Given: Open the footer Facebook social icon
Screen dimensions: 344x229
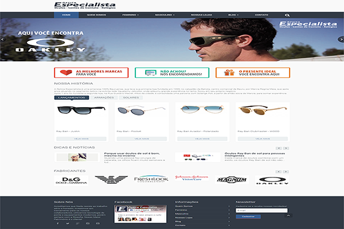Looking at the screenshot, I should (58, 223).
